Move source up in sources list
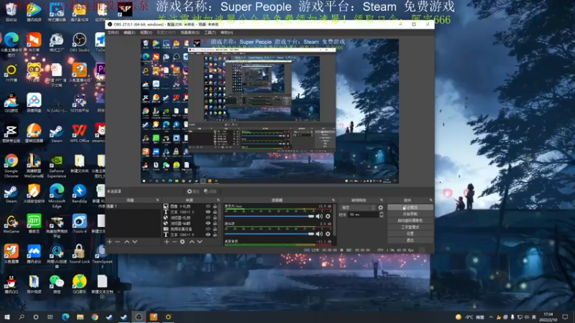The height and width of the screenshot is (323, 575). tap(191, 242)
